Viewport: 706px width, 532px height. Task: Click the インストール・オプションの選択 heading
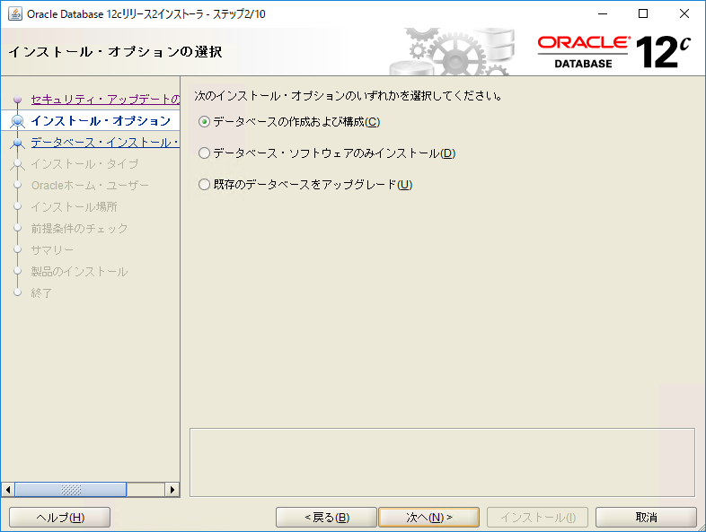coord(115,52)
